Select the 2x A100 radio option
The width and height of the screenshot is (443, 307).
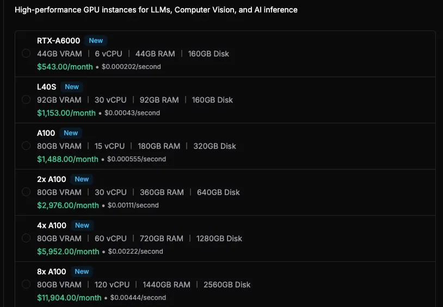point(26,192)
